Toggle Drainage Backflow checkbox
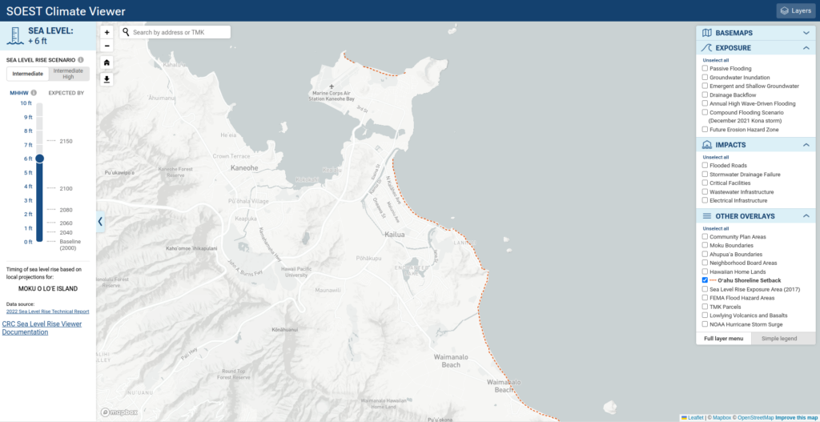Image resolution: width=820 pixels, height=422 pixels. pyautogui.click(x=705, y=94)
